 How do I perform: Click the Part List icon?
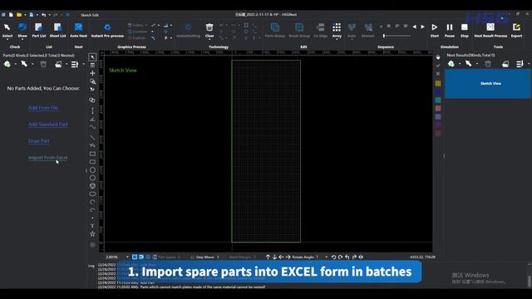tap(38, 27)
